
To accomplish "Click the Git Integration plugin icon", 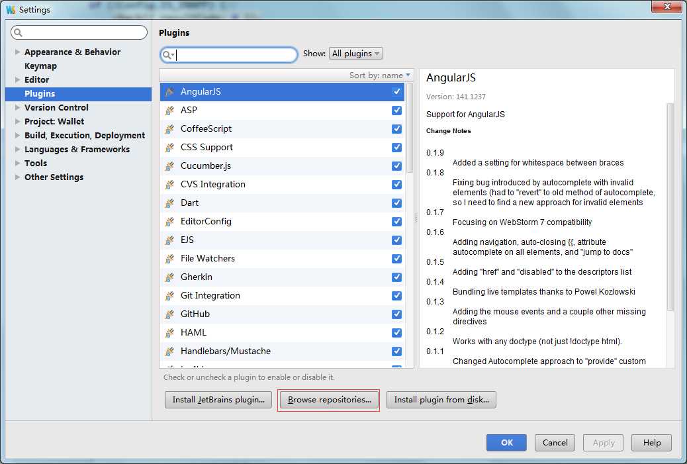I will pyautogui.click(x=169, y=296).
